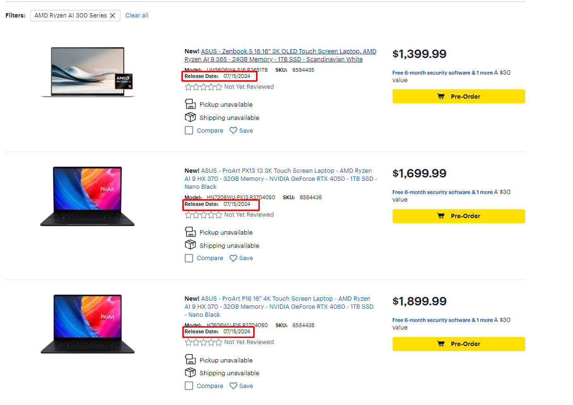Image resolution: width=573 pixels, height=405 pixels.
Task: Click the Clear all filters link
Action: click(x=137, y=16)
